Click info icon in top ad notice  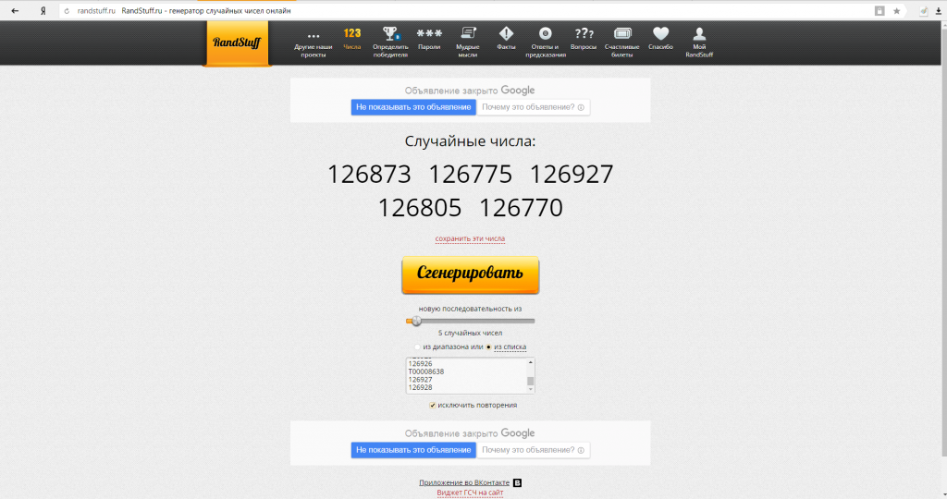(x=581, y=107)
